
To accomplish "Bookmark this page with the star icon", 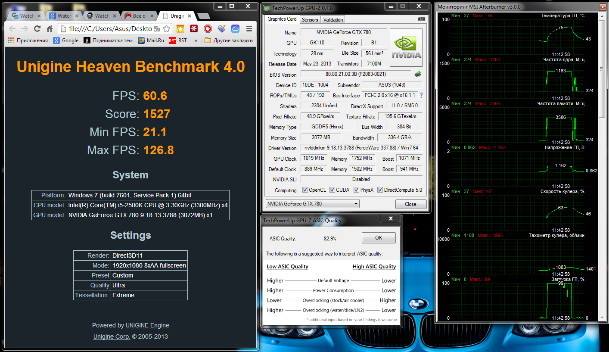I will 166,29.
